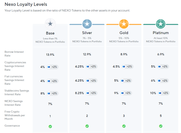Click the Base level star icon

[50, 24]
